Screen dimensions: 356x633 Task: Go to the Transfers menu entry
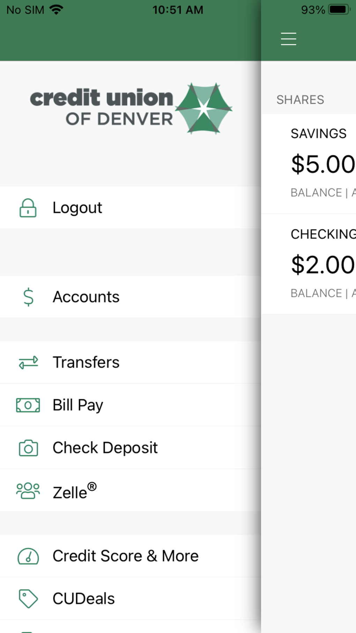coord(86,362)
